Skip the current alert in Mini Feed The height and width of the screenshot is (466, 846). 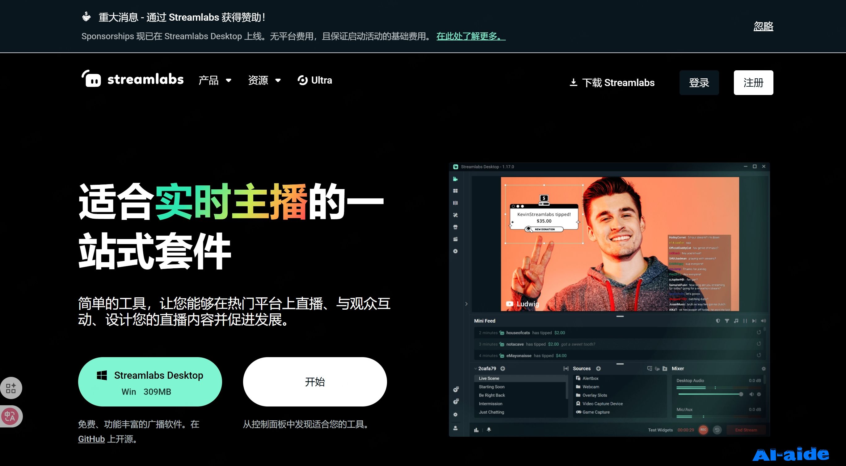pos(754,321)
